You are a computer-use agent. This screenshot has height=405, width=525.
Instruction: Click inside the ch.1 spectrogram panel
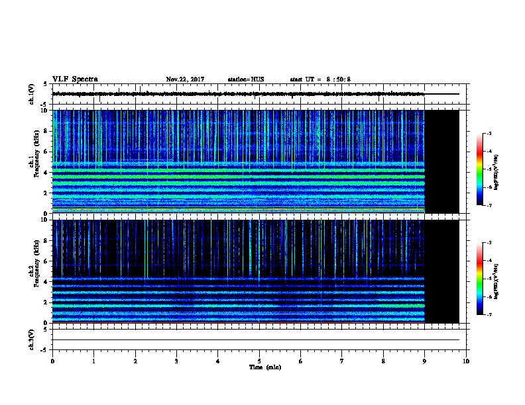[x=239, y=161]
